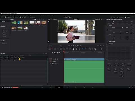Click the Volume slider handle
The image size is (135, 101).
coord(122,27)
